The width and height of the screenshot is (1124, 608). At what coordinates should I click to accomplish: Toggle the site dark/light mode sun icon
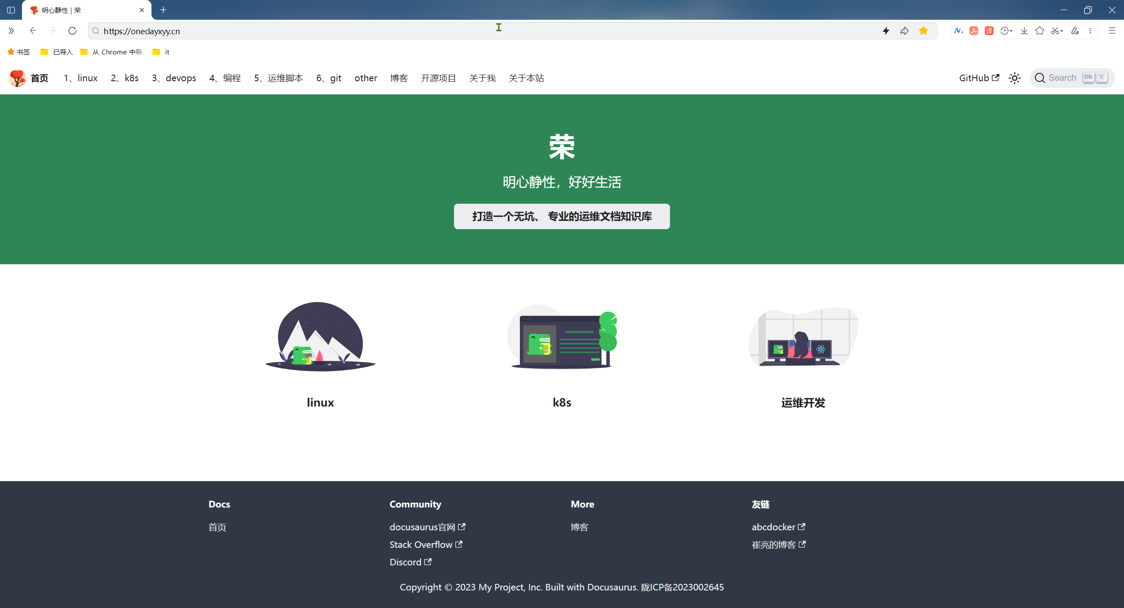coord(1014,78)
